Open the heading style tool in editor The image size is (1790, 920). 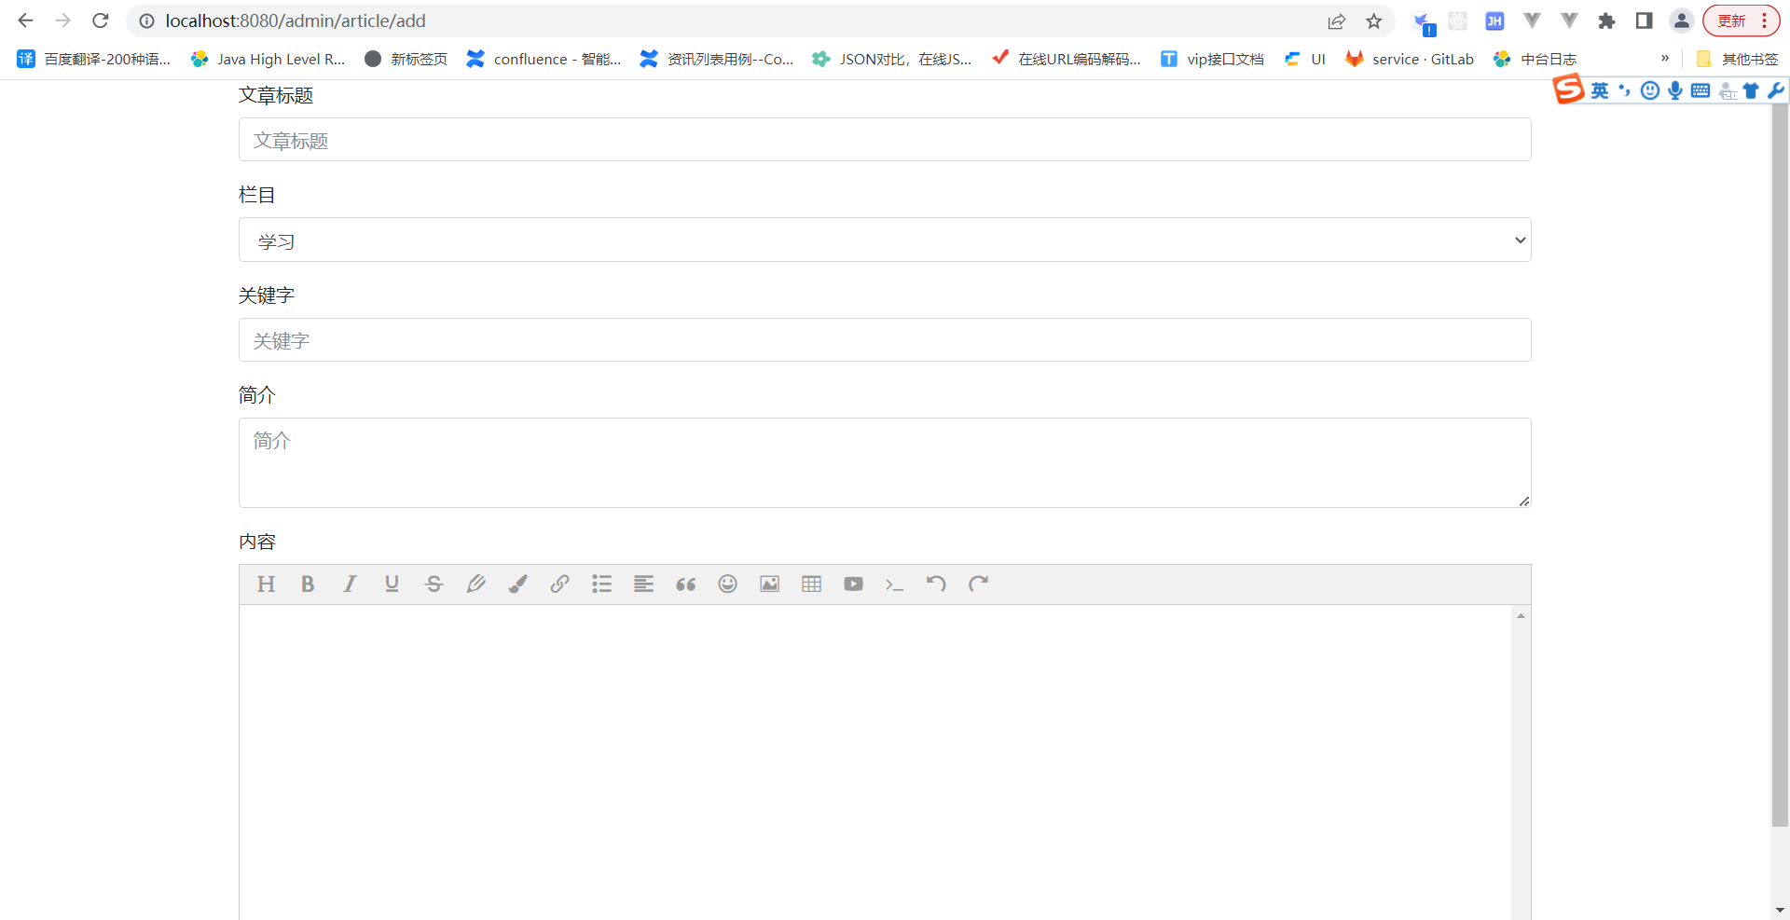click(266, 584)
